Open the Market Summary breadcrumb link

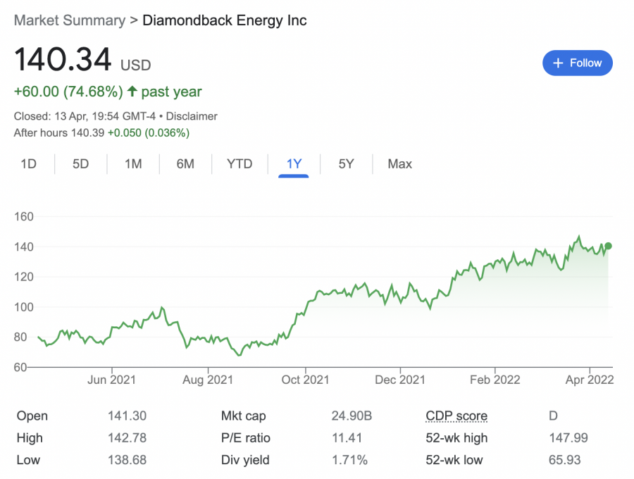(70, 20)
